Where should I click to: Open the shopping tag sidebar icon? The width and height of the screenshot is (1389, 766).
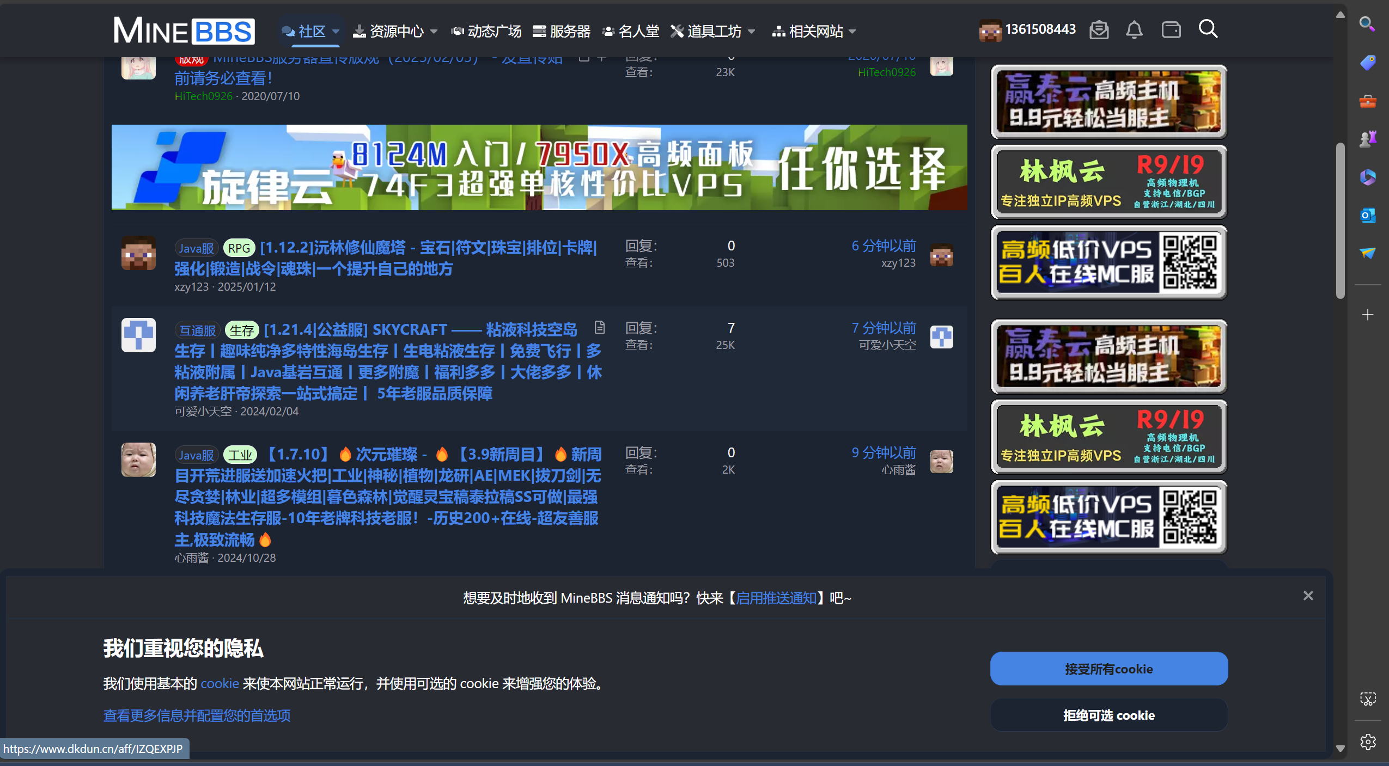pyautogui.click(x=1367, y=63)
